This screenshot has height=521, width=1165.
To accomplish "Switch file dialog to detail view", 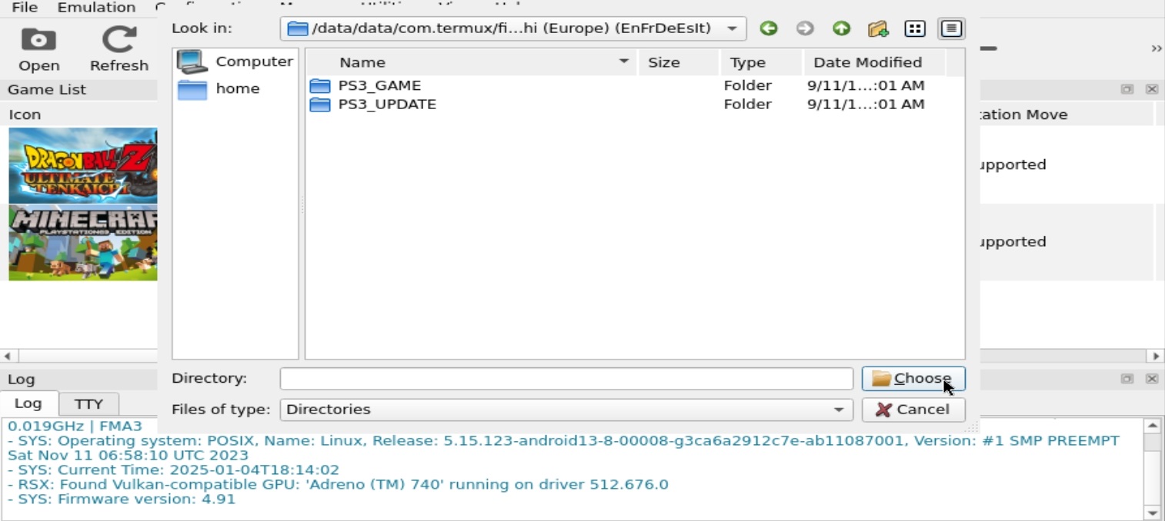I will (951, 28).
